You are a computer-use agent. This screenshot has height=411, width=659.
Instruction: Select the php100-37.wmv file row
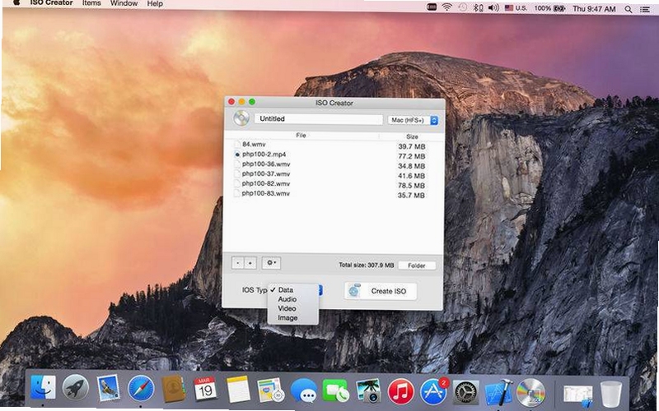pyautogui.click(x=334, y=174)
